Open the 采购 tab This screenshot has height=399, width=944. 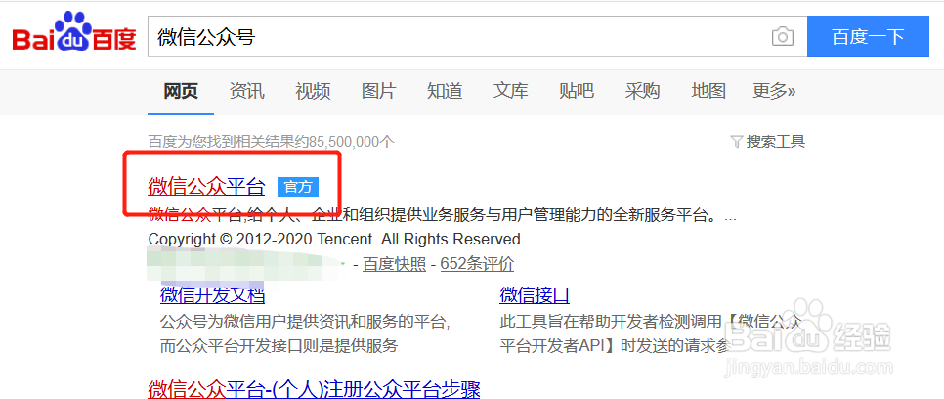point(642,91)
